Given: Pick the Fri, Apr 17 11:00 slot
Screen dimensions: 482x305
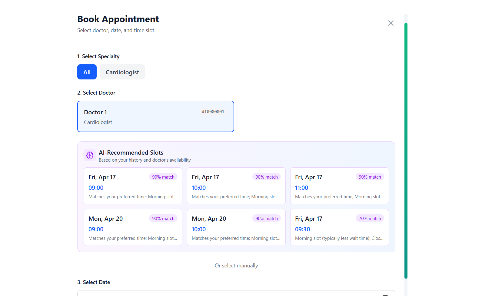Looking at the screenshot, I should (340, 186).
